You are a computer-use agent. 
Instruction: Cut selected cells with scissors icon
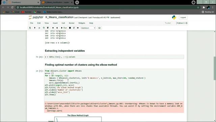pos(39,28)
